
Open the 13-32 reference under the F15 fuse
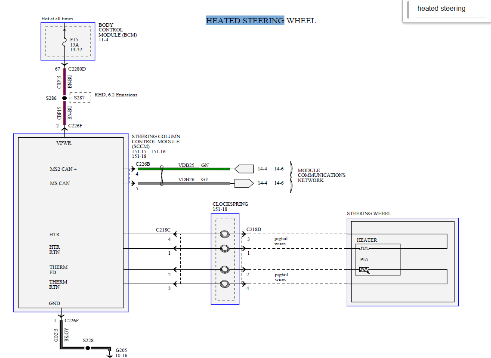(x=76, y=49)
